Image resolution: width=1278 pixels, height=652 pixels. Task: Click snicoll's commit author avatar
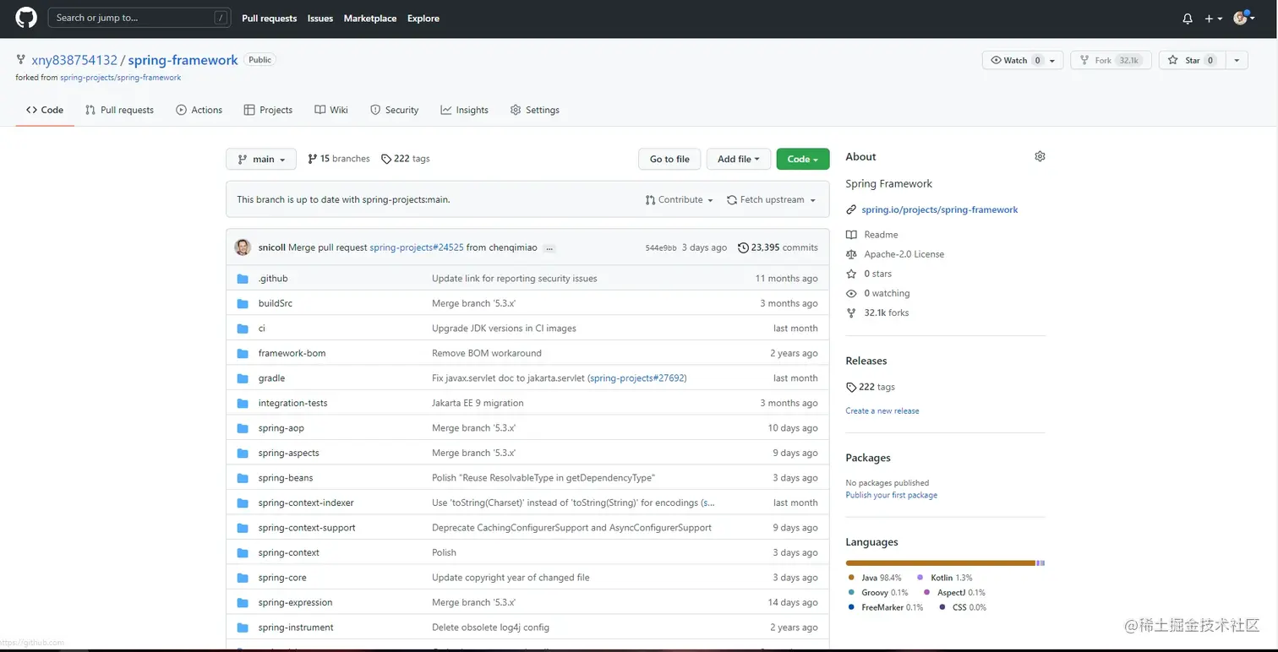coord(243,247)
